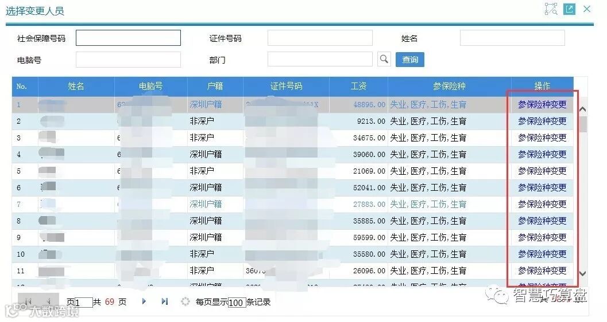This screenshot has width=607, height=322.
Task: Click total pages value 69
Action: click(110, 301)
